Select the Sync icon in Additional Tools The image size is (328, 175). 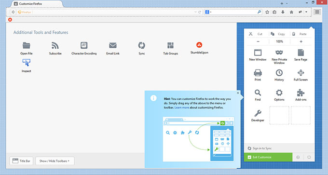(x=142, y=45)
